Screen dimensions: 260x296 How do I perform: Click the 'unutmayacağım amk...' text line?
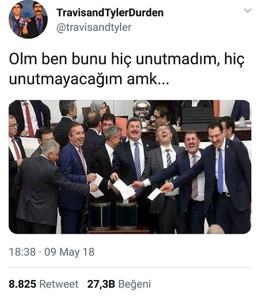89,79
